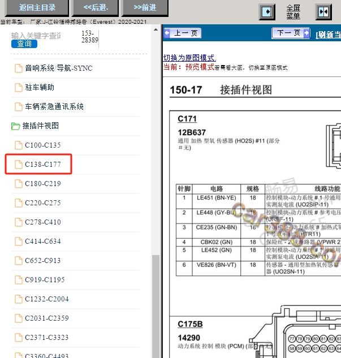This screenshot has width=341, height=358.
Task: Click page icon beside C1232-C2004
Action: pyautogui.click(x=19, y=299)
